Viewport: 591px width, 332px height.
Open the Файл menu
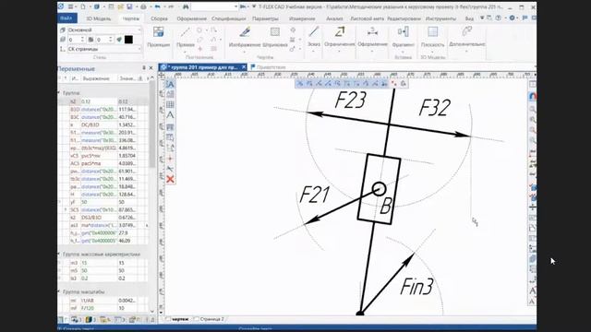[x=67, y=18]
